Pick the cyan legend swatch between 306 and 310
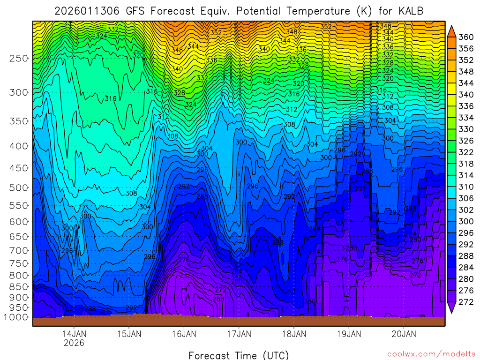Screen dimensions: 480x360 pyautogui.click(x=451, y=193)
